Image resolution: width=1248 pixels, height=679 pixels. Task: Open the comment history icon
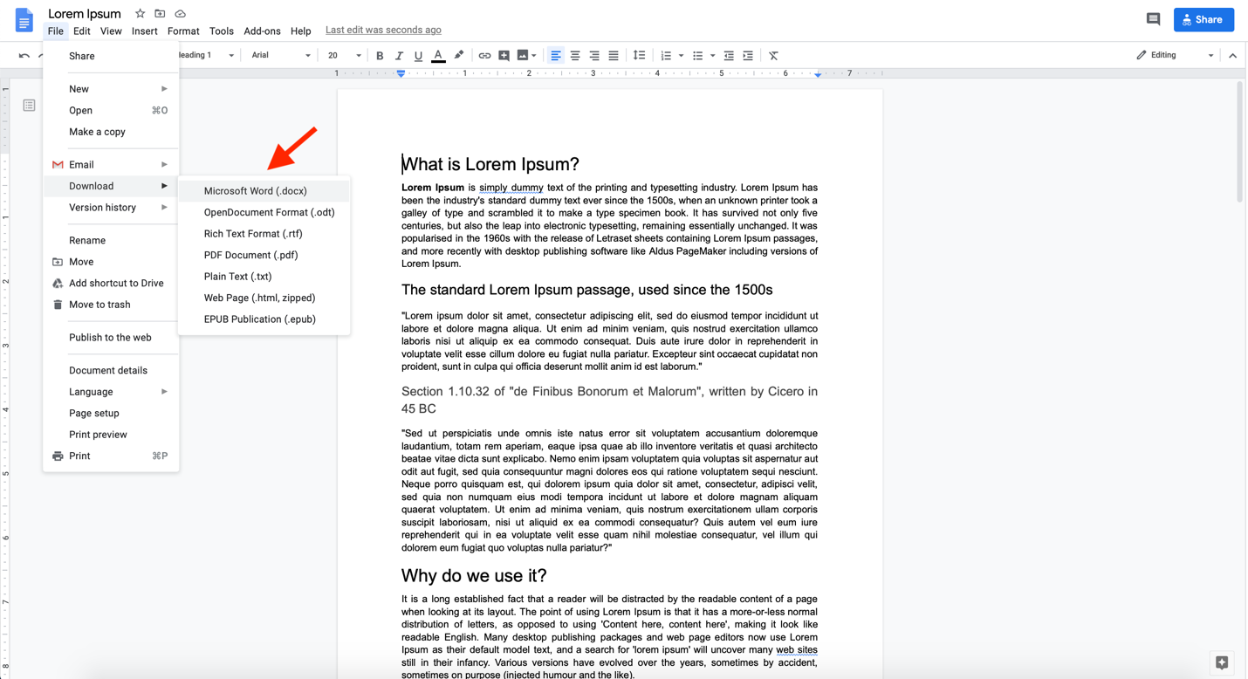coord(1153,19)
